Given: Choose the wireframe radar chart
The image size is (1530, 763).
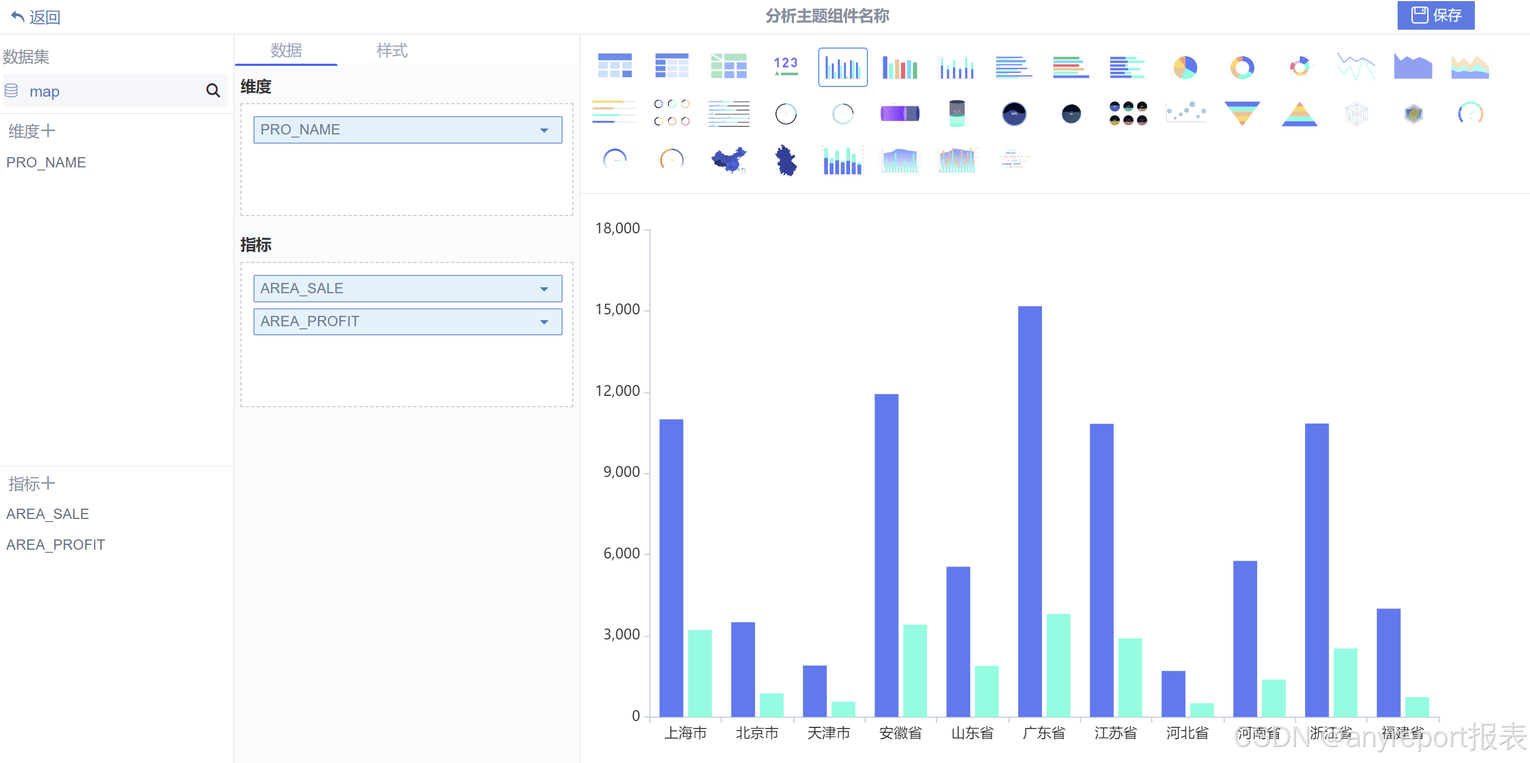Looking at the screenshot, I should pyautogui.click(x=1356, y=113).
